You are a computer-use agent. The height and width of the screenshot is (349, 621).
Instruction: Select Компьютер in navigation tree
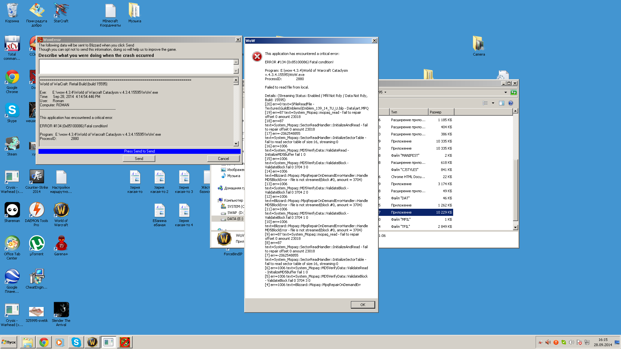tap(231, 200)
